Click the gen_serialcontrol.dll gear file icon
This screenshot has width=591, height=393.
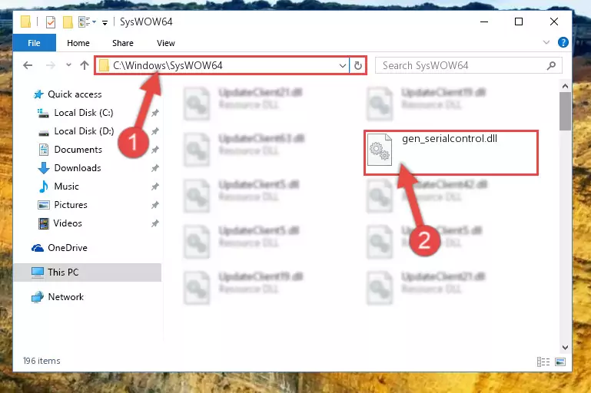[380, 150]
